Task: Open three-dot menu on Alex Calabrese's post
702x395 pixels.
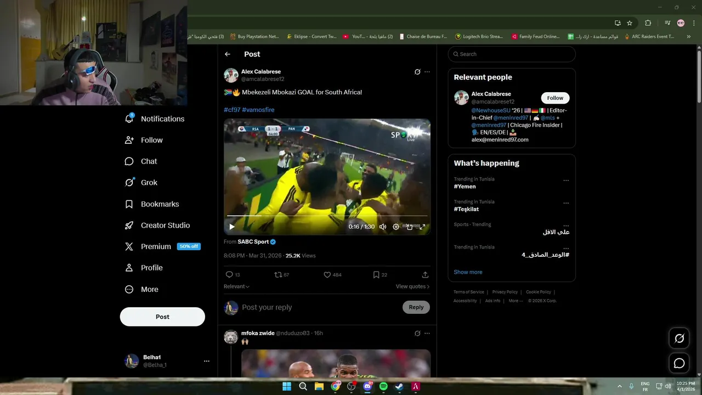Action: 427,72
